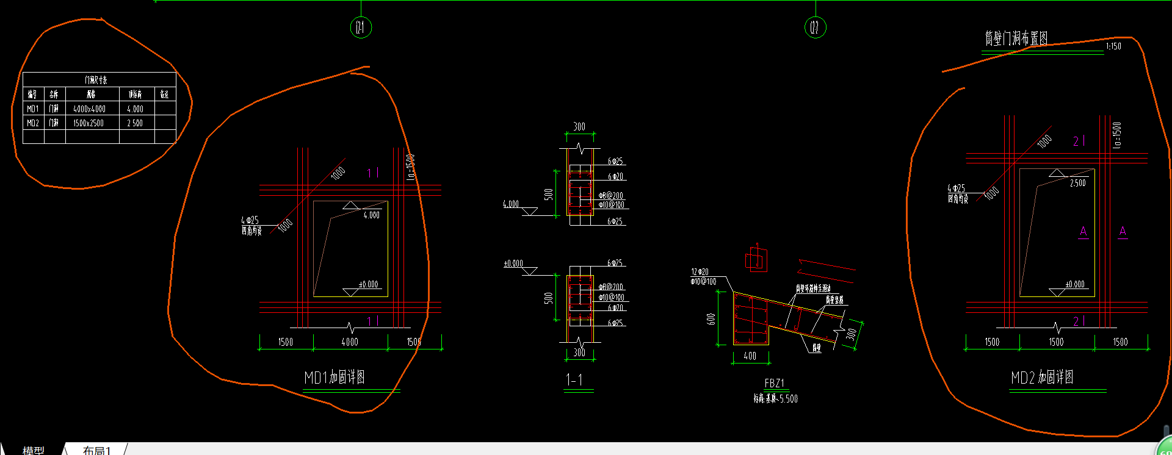Click the MD1 cell in the table

(33, 109)
